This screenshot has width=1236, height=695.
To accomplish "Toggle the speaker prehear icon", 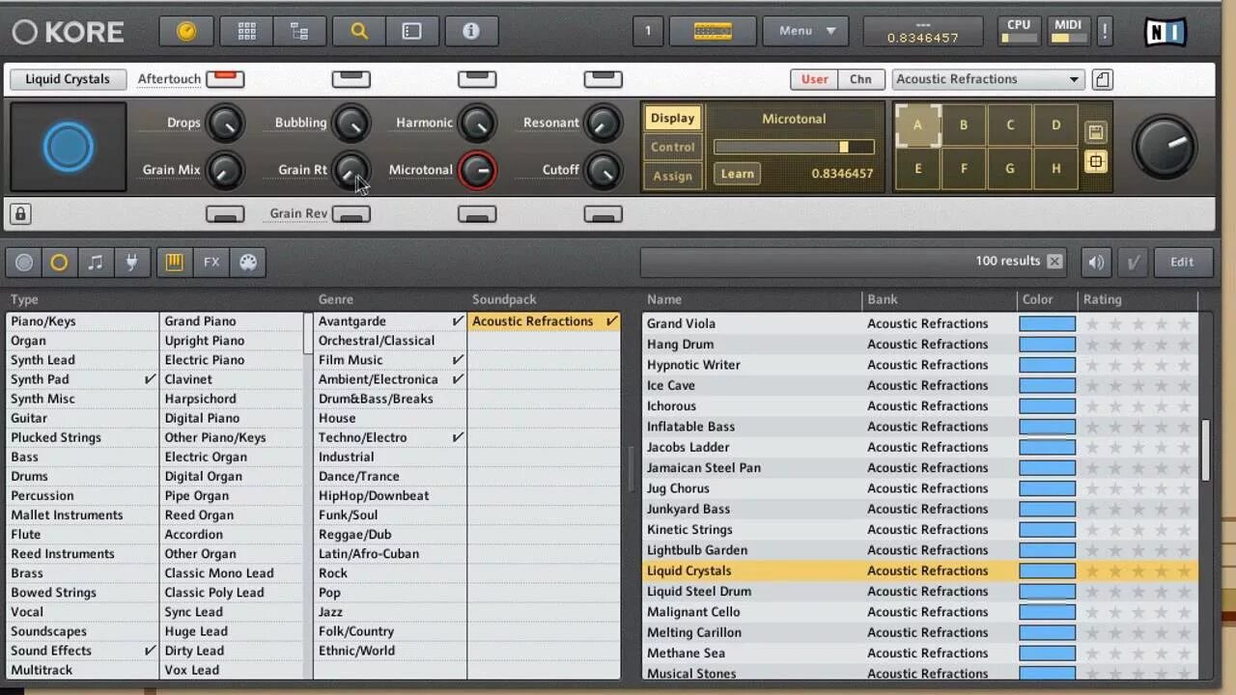I will [1095, 262].
